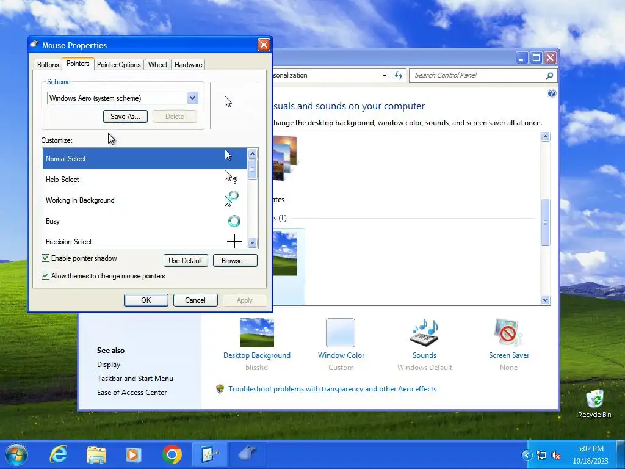Select the Busy row text
Image resolution: width=625 pixels, height=469 pixels.
pyautogui.click(x=52, y=221)
